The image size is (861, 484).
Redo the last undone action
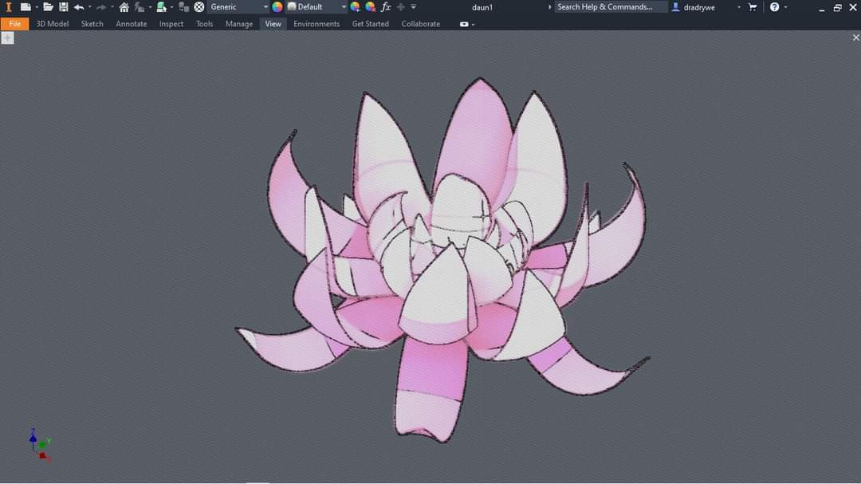click(101, 7)
